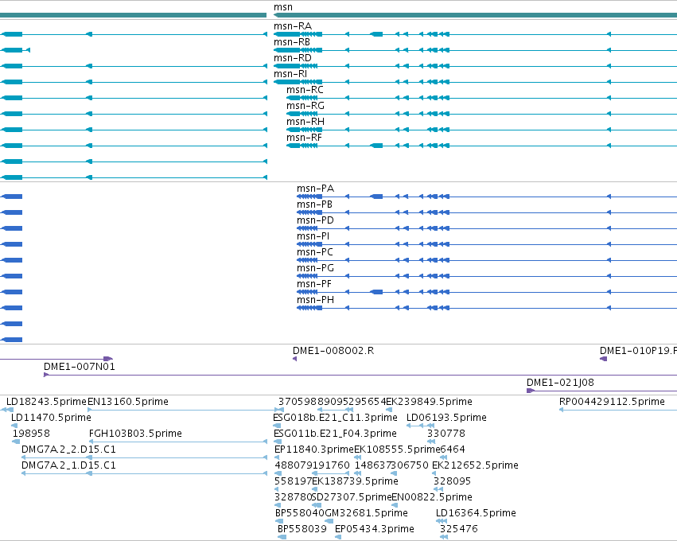The width and height of the screenshot is (677, 541).
Task: Open the msn-PG protein label
Action: (x=315, y=269)
